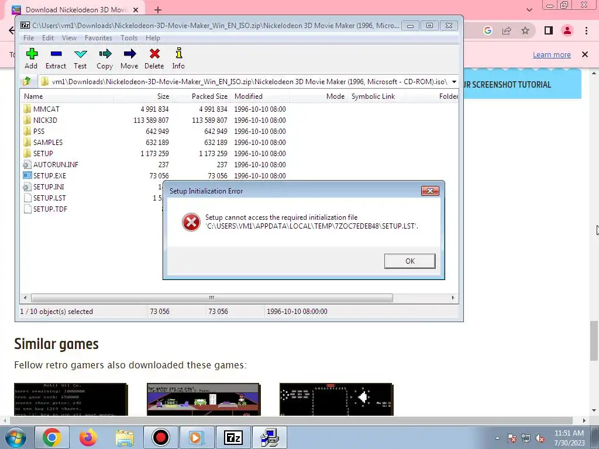Go up one folder level icon
The width and height of the screenshot is (599, 449).
coord(27,81)
